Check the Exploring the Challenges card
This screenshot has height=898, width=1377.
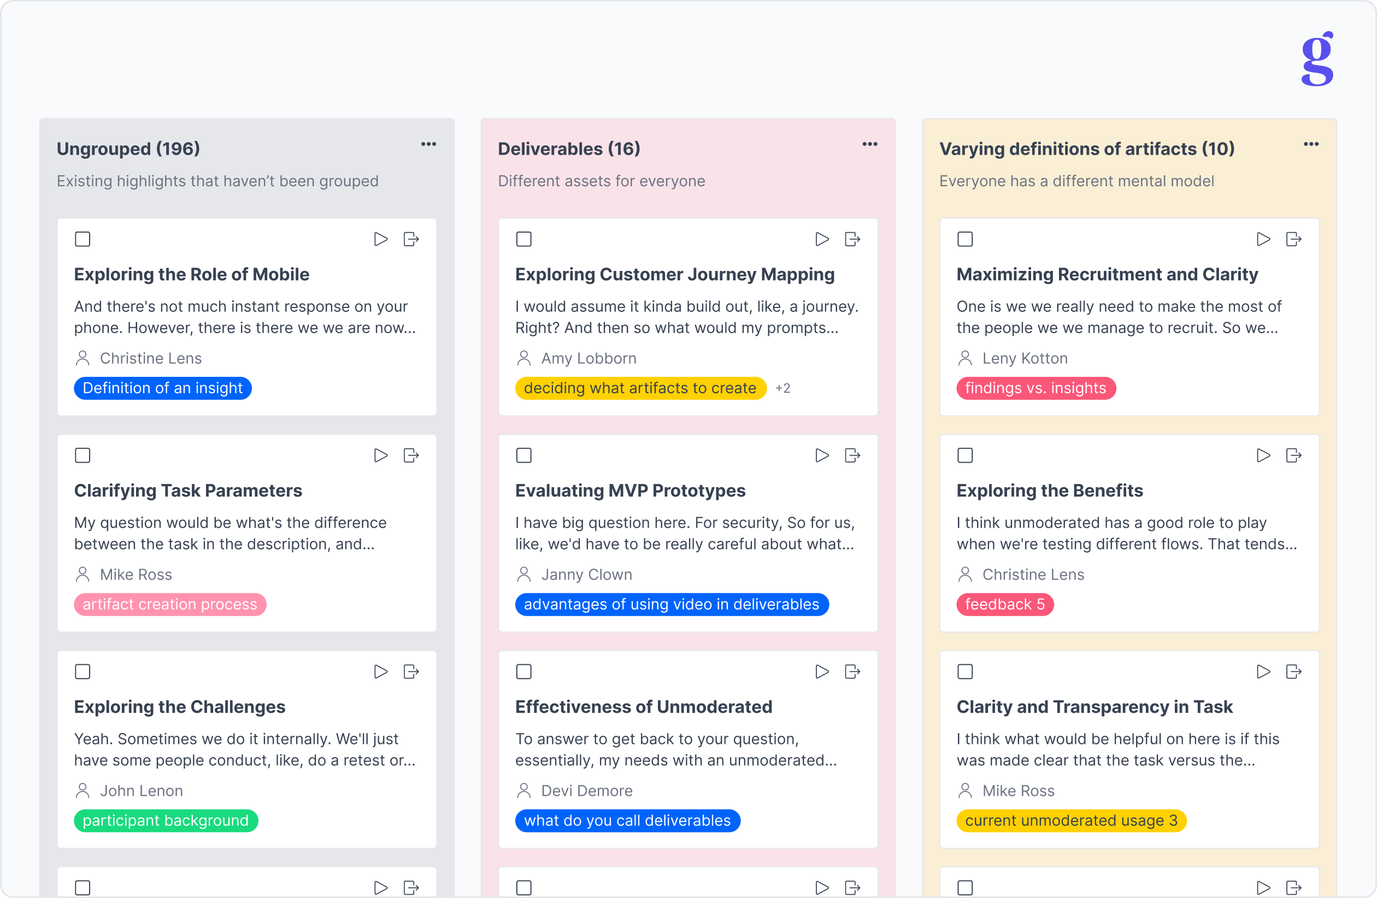click(83, 672)
